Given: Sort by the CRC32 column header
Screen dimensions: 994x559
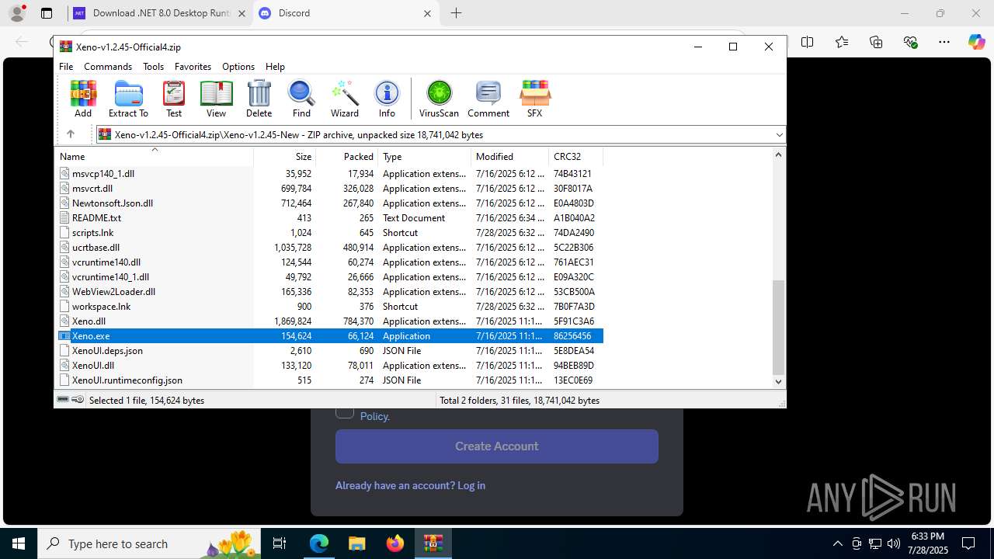Looking at the screenshot, I should coord(575,157).
